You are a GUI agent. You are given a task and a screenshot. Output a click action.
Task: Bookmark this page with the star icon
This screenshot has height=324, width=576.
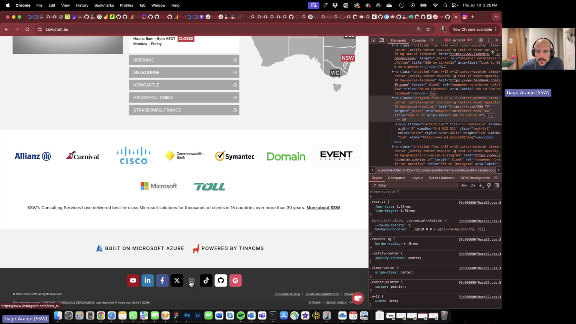pos(428,29)
